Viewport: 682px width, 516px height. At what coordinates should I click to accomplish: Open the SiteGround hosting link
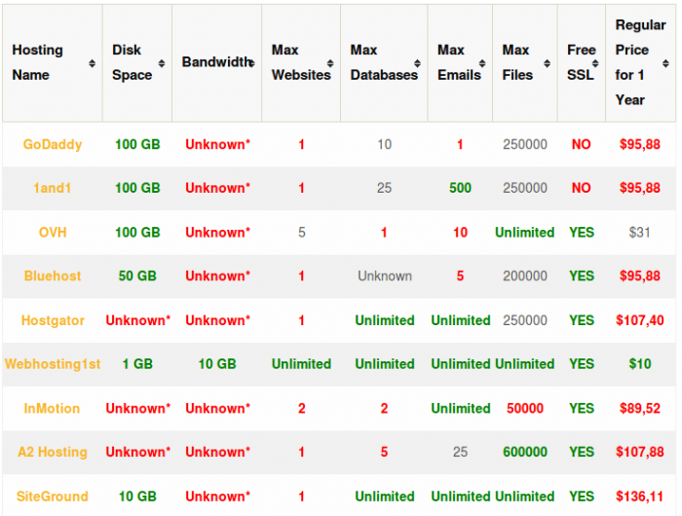53,496
